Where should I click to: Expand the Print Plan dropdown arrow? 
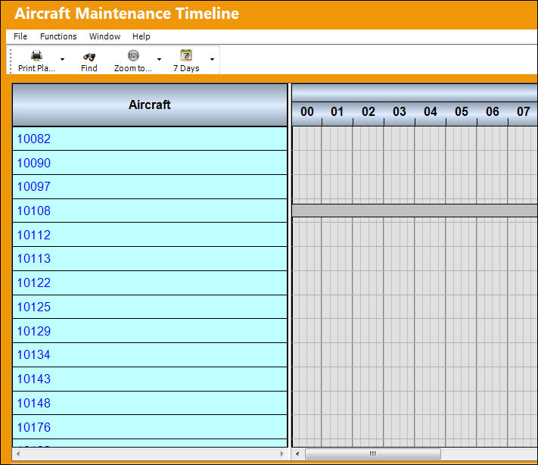[x=62, y=59]
